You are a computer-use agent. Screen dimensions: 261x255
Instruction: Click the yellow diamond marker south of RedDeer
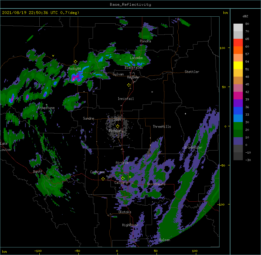point(129,85)
